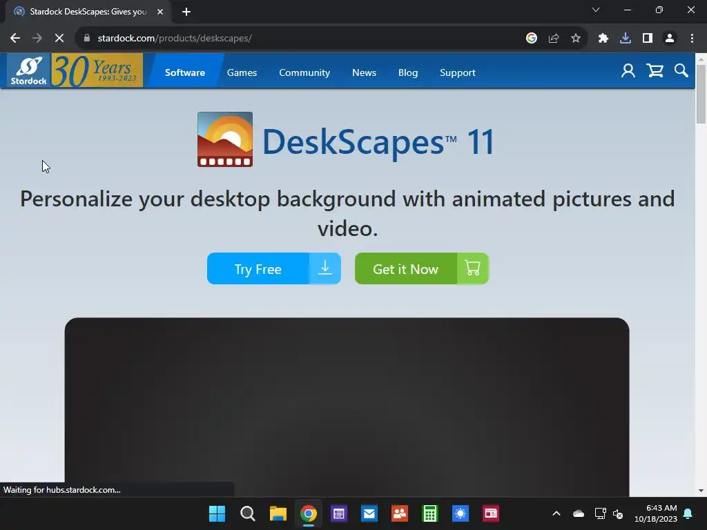The image size is (707, 530).
Task: Click the Google icon in address bar
Action: coord(532,39)
